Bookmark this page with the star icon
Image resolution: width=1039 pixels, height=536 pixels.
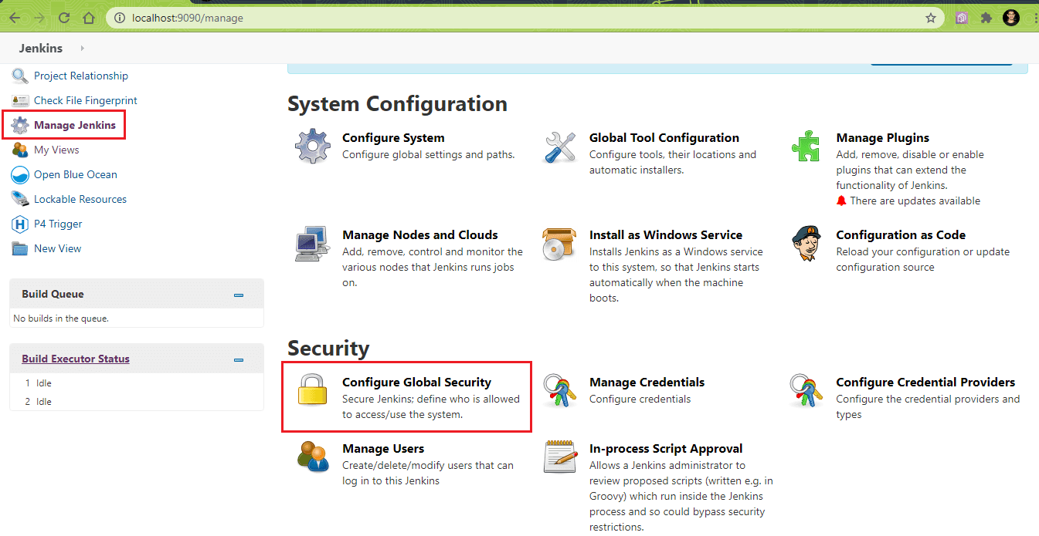tap(931, 18)
